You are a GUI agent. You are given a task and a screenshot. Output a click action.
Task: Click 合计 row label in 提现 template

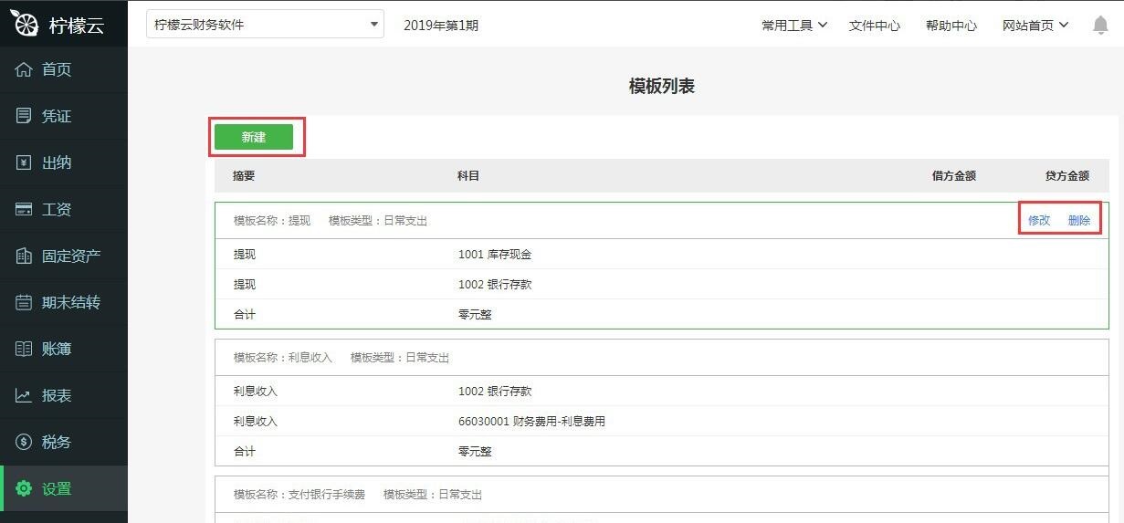[244, 315]
